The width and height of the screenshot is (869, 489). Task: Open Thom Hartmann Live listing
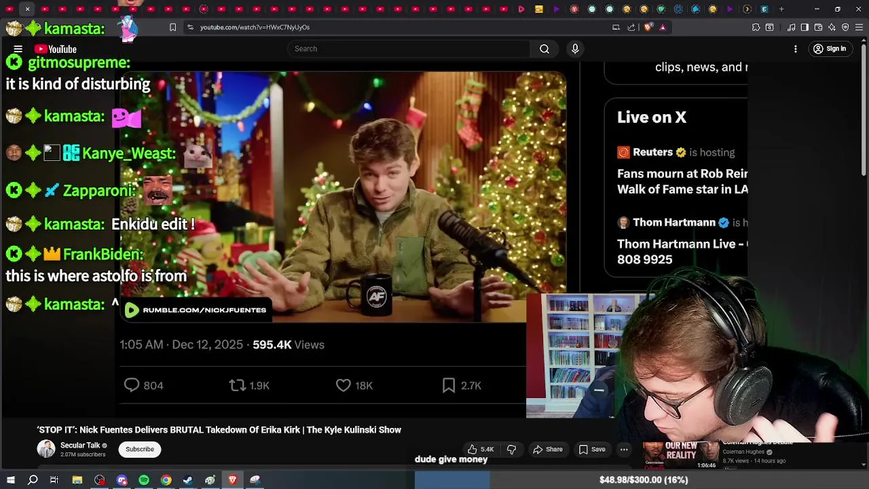click(682, 241)
